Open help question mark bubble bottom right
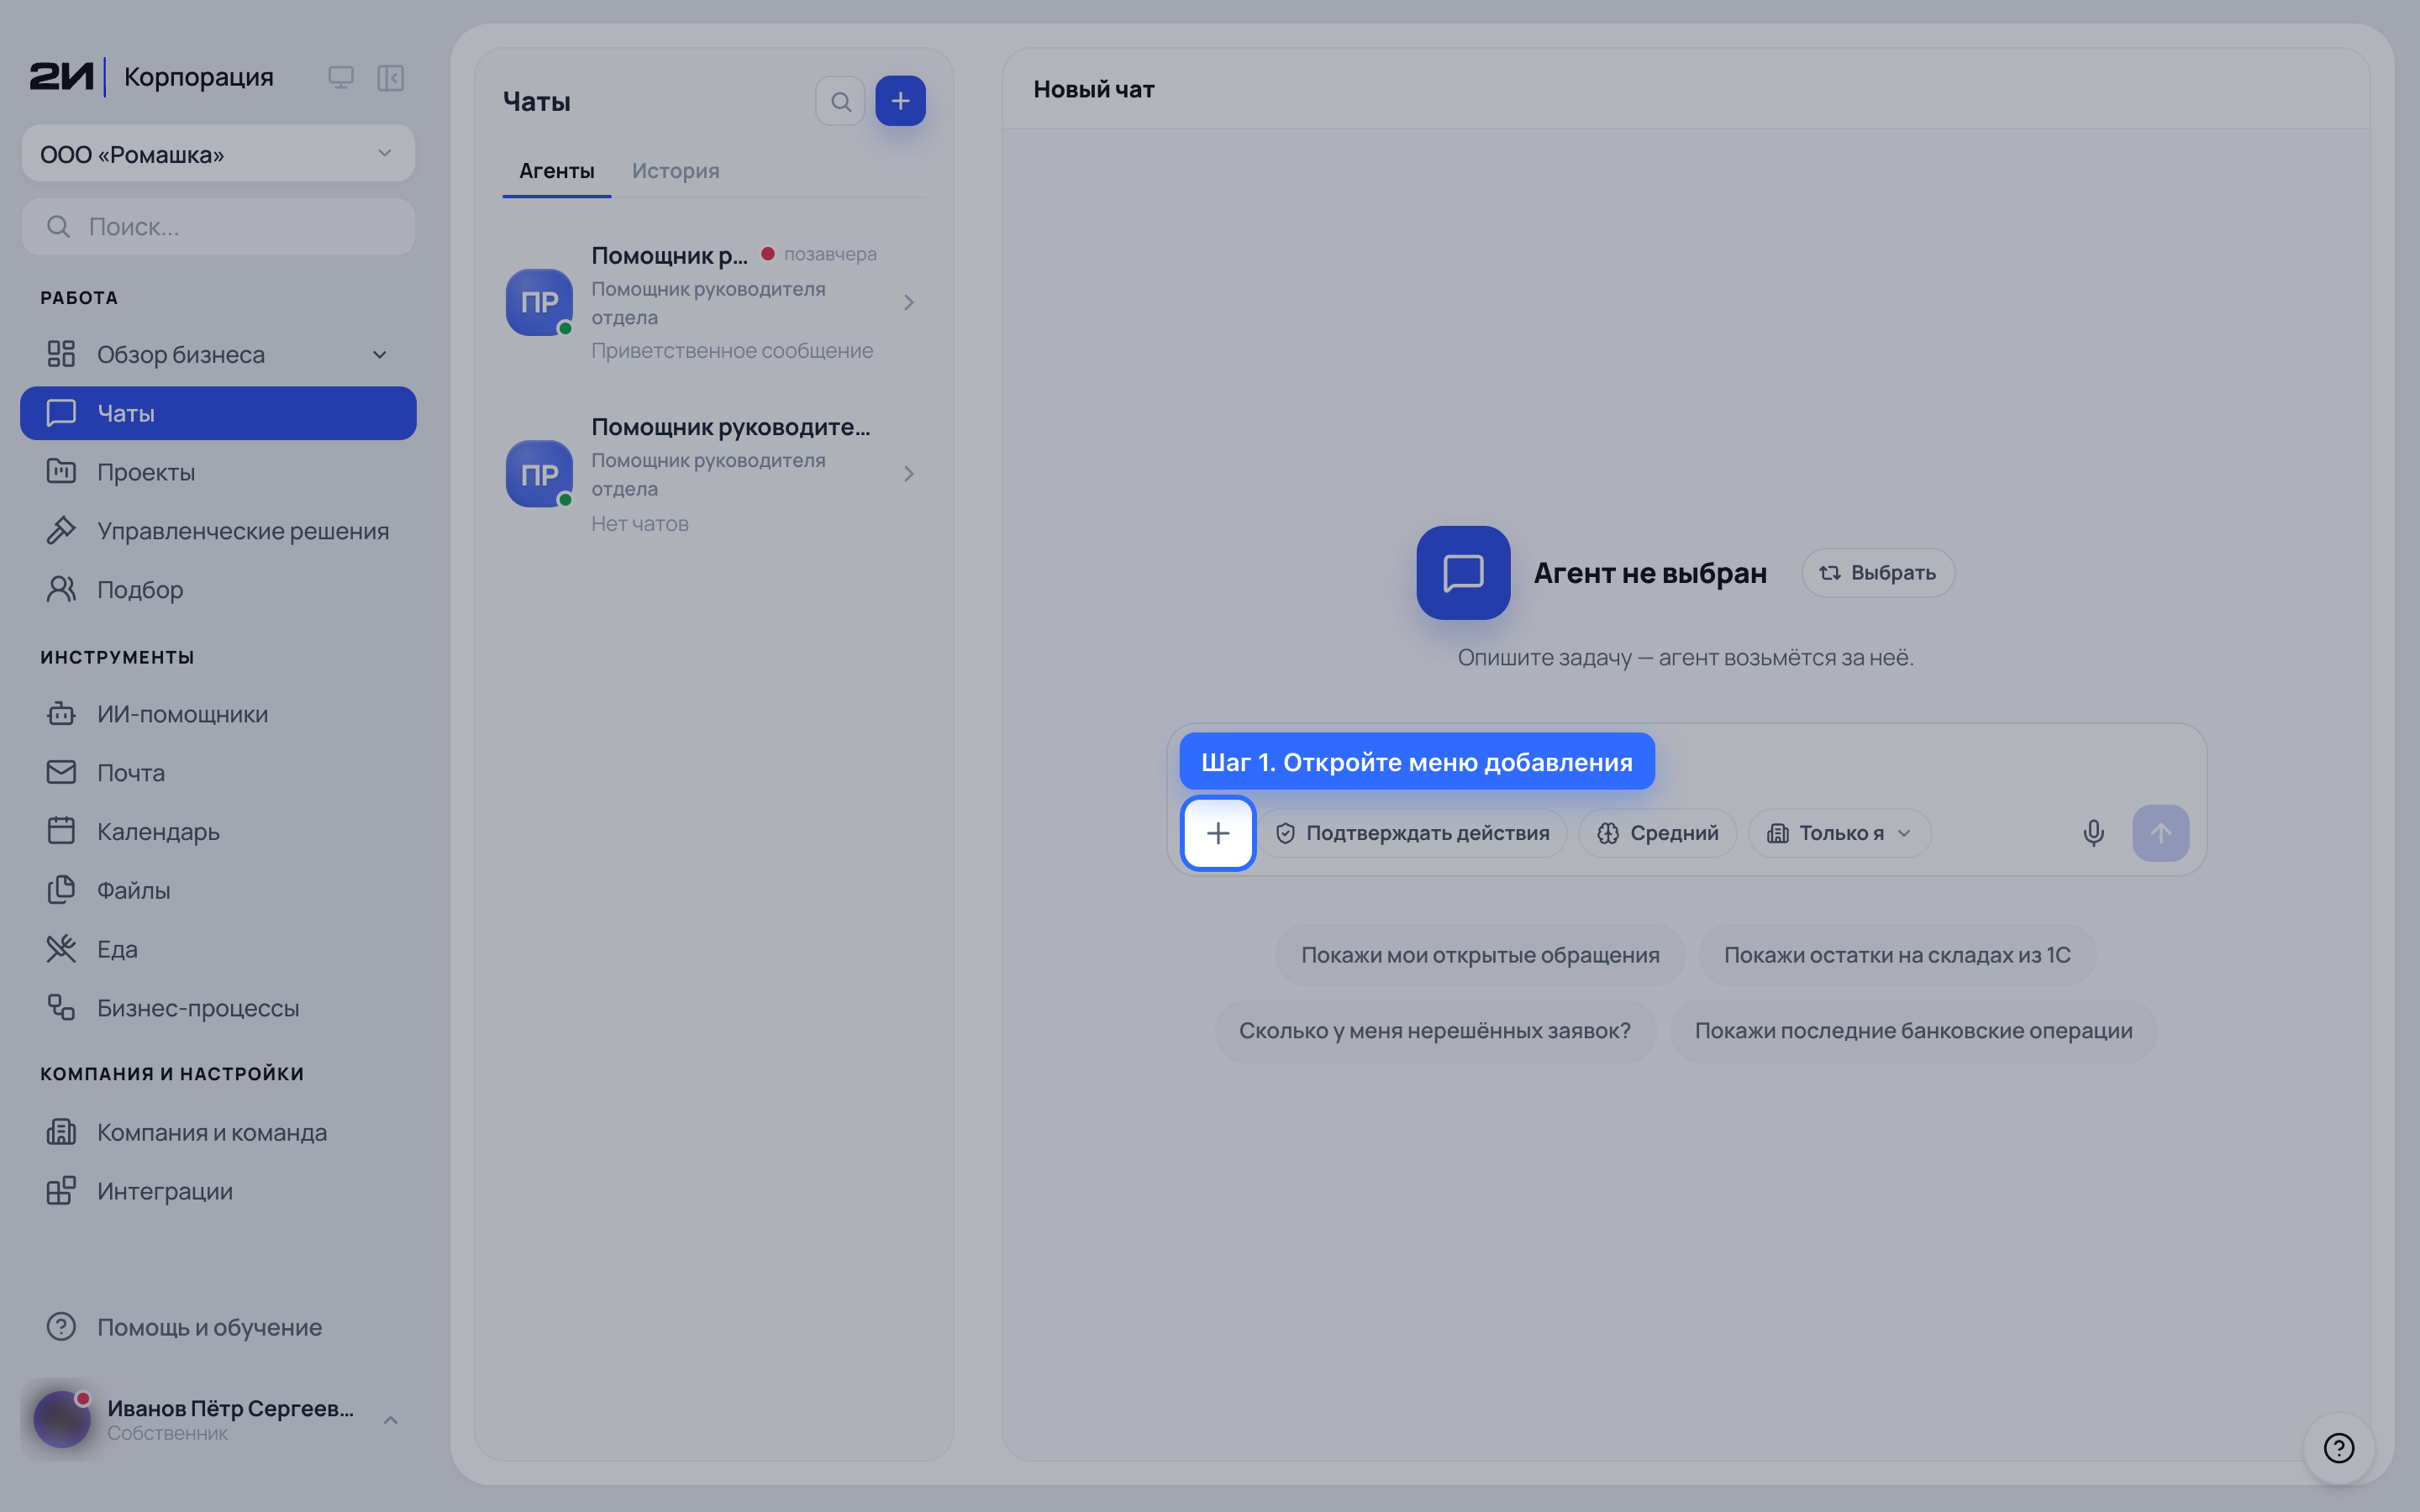 point(2339,1447)
